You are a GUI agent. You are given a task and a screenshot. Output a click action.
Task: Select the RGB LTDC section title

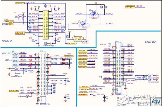point(150,42)
